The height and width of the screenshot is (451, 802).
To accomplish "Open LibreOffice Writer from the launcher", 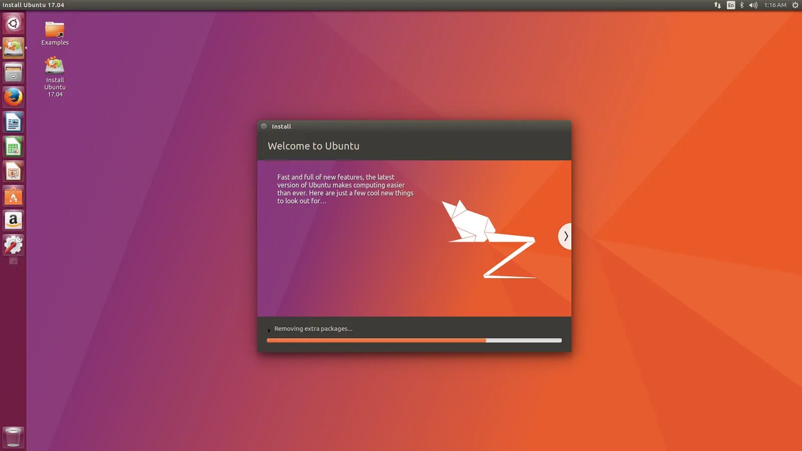I will tap(13, 122).
